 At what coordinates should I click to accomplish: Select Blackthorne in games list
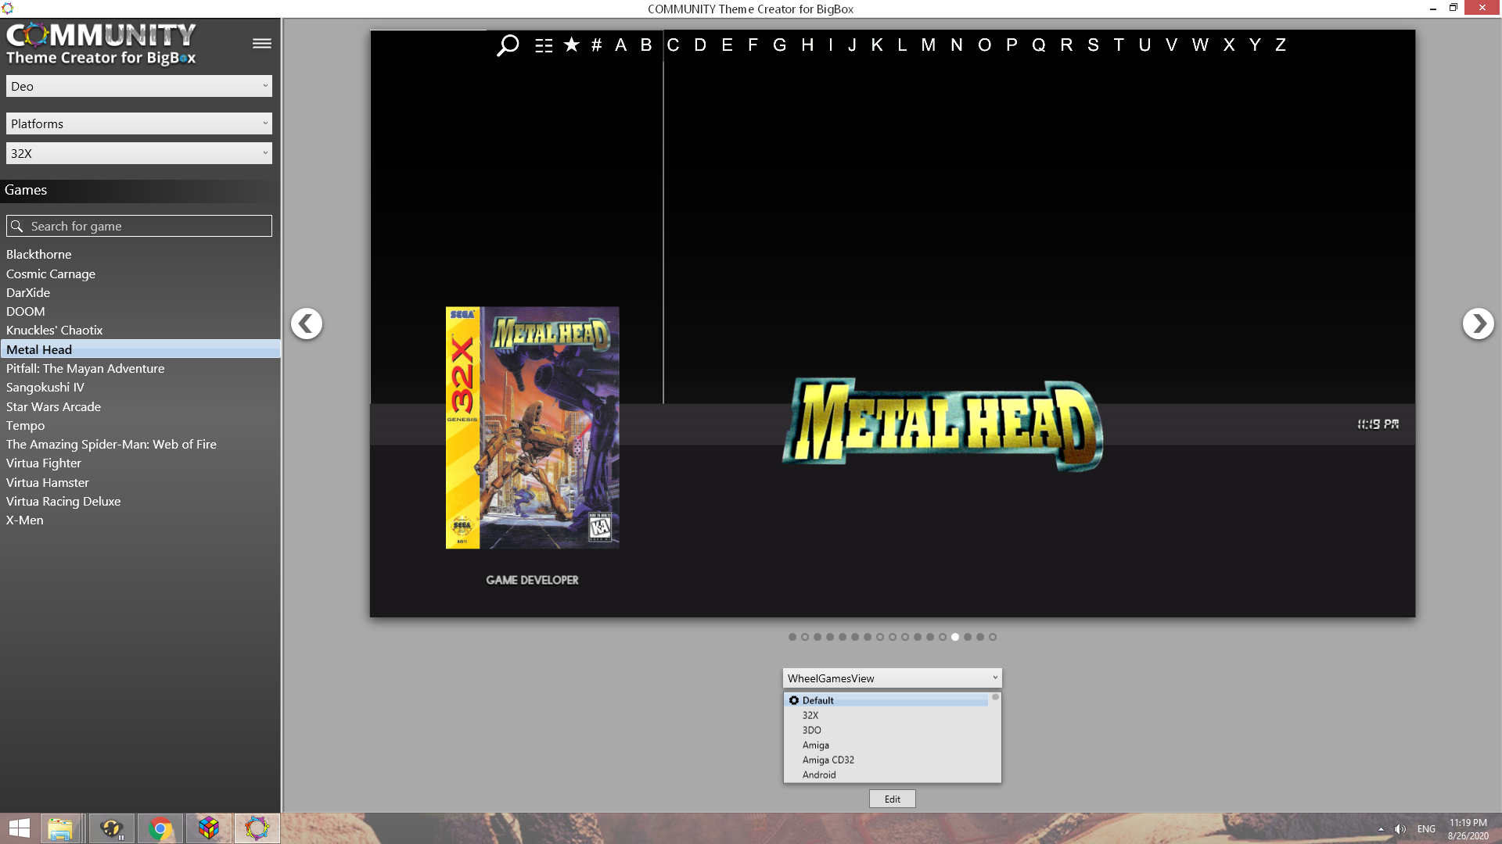[x=140, y=255]
